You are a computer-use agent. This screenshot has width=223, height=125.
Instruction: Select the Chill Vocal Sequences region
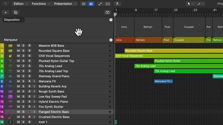point(169,56)
